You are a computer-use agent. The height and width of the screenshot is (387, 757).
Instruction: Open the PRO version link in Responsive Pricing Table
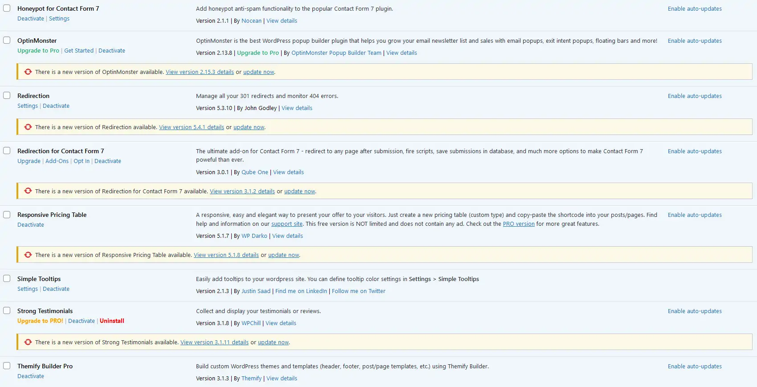pos(519,224)
